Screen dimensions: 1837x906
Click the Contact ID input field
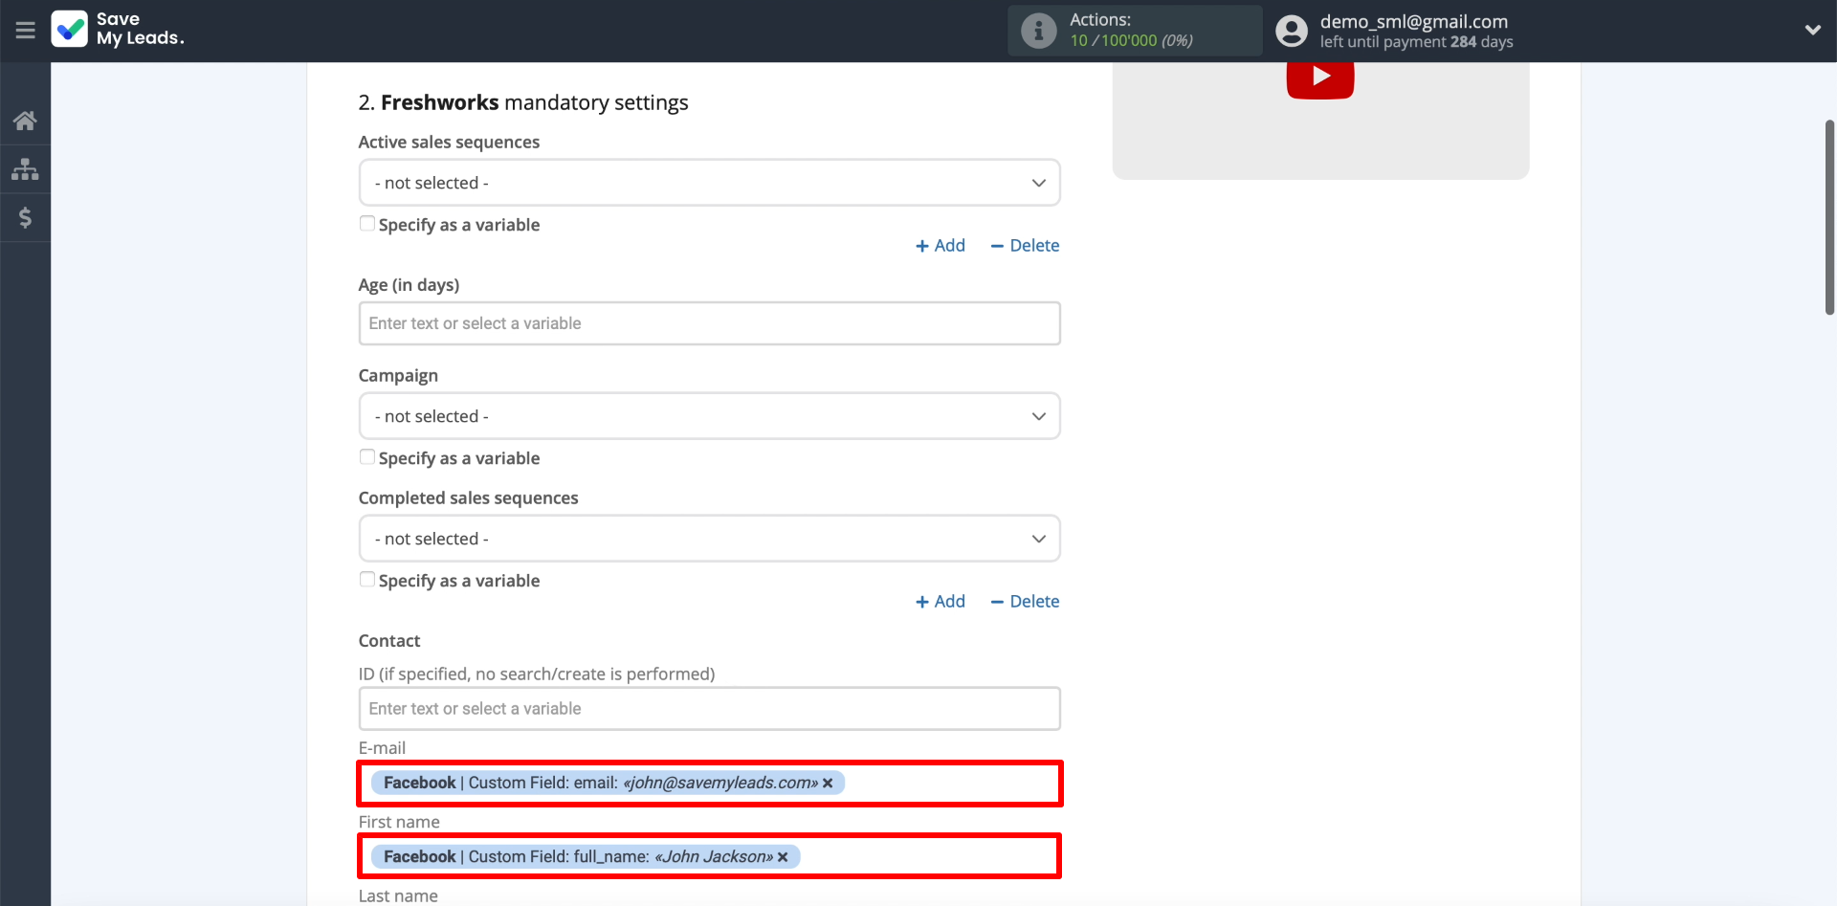click(710, 709)
